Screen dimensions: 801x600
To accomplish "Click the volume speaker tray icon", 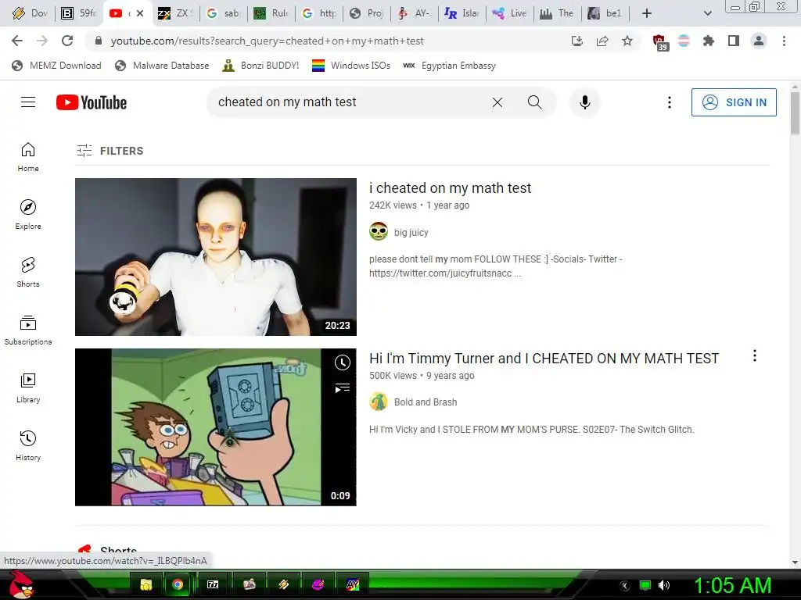I will tap(664, 585).
